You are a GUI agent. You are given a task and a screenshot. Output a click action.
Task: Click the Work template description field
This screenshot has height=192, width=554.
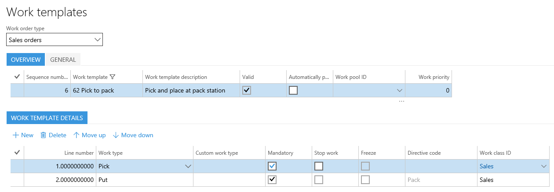(191, 90)
